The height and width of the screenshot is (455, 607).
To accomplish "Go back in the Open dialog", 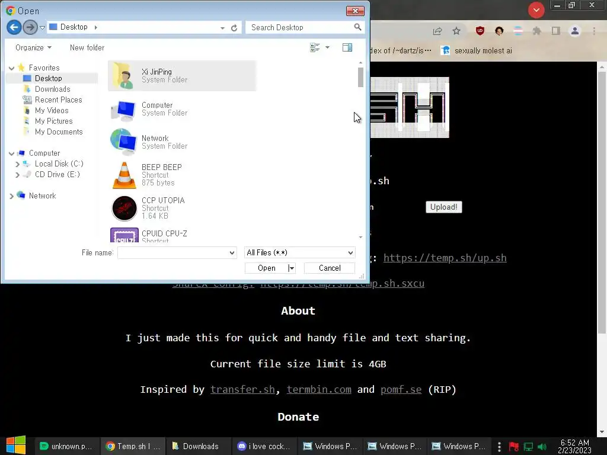I will coord(14,27).
